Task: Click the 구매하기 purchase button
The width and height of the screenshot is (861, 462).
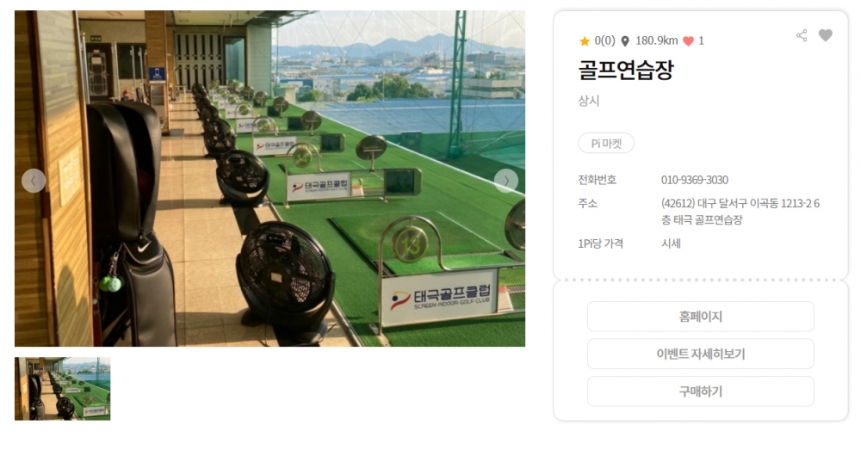Action: click(701, 391)
